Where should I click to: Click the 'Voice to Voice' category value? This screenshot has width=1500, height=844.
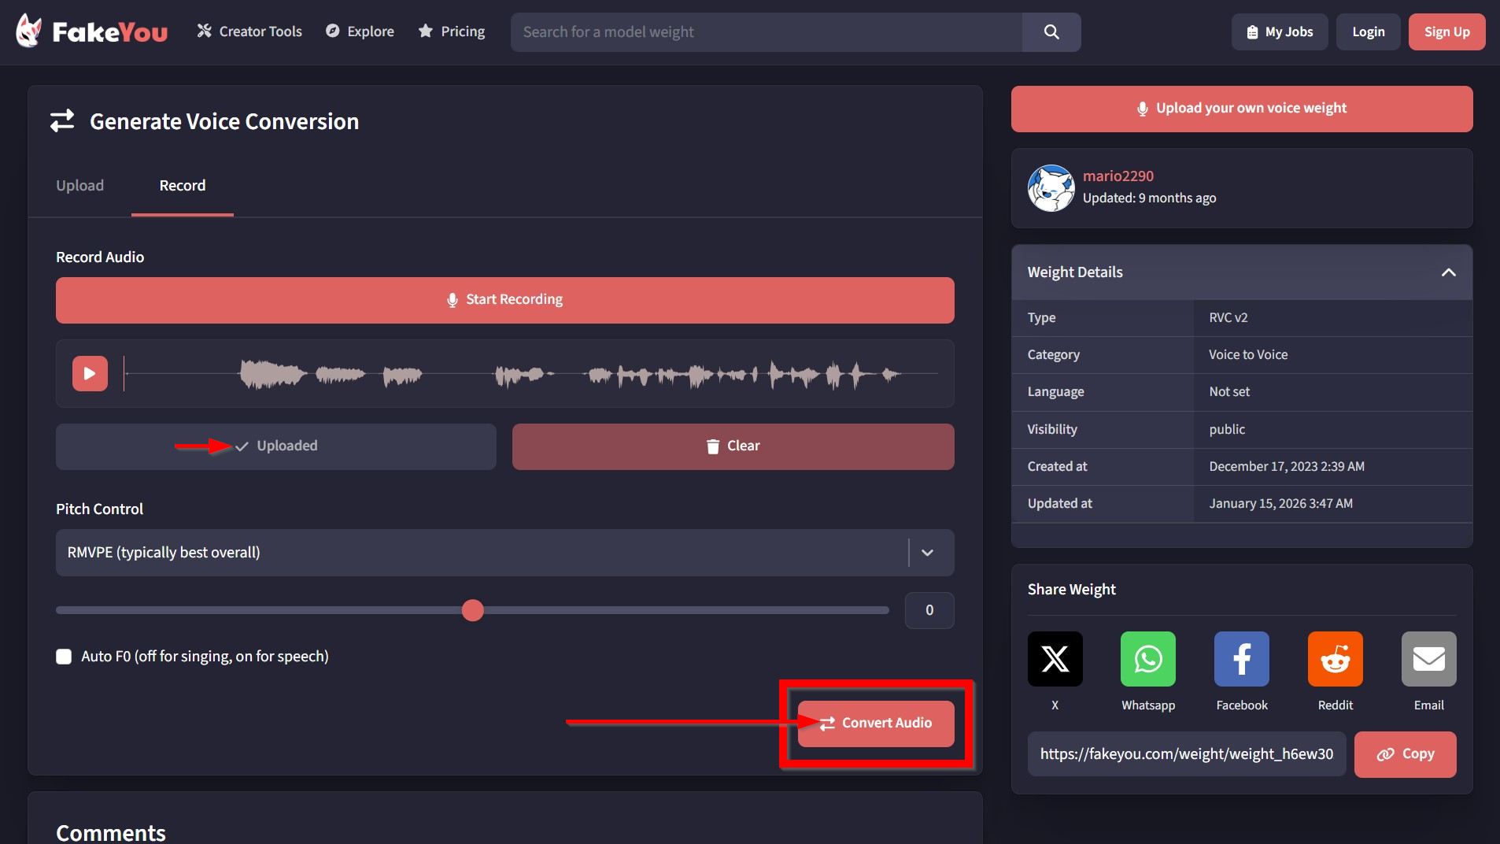[x=1248, y=355]
